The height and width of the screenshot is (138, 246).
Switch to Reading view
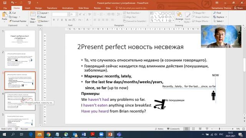pyautogui.click(x=200, y=129)
